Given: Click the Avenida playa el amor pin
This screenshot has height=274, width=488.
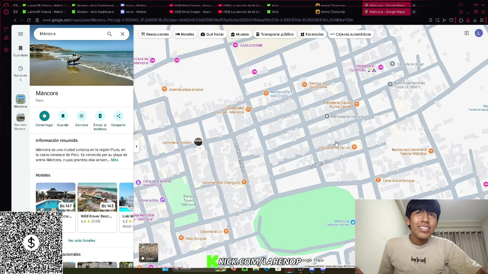Looking at the screenshot, I should coord(164,89).
